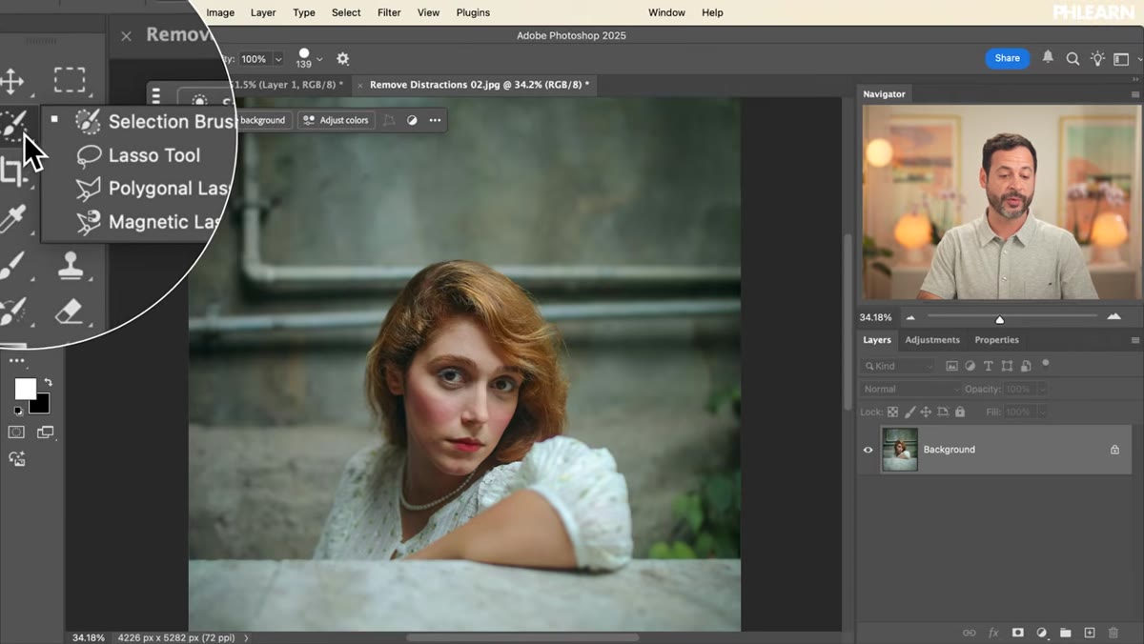1144x644 pixels.
Task: Click the Share button
Action: tap(1008, 58)
